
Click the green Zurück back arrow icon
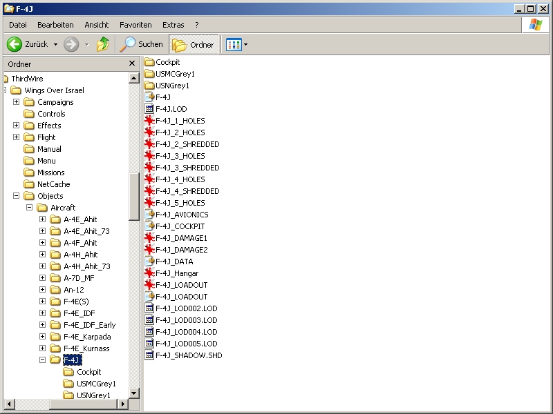15,45
